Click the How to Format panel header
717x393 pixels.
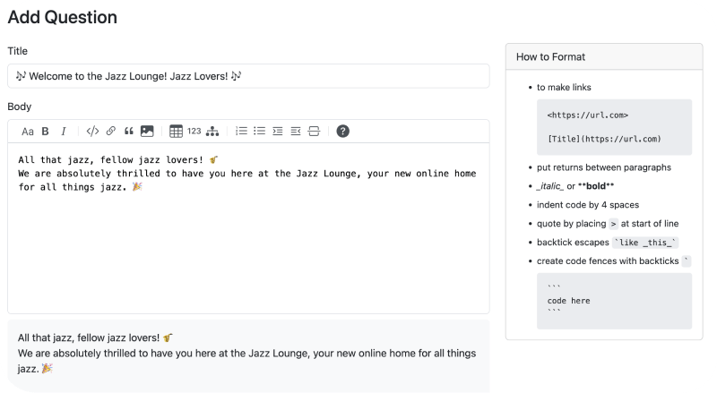click(x=603, y=57)
